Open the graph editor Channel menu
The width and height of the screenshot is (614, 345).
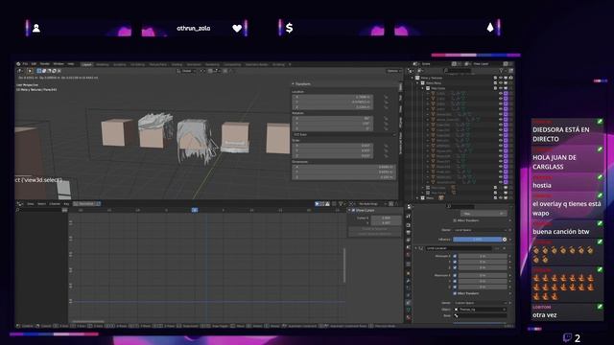(55, 204)
